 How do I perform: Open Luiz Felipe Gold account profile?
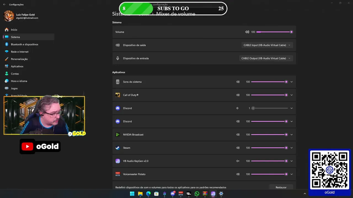21,16
